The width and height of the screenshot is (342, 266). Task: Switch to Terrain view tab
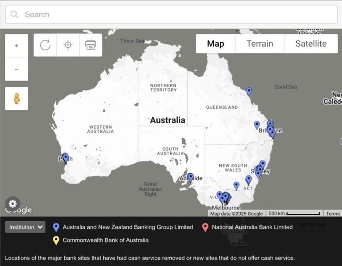pos(259,43)
